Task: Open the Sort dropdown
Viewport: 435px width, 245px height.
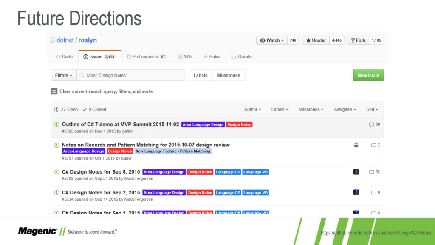Action: click(x=372, y=109)
